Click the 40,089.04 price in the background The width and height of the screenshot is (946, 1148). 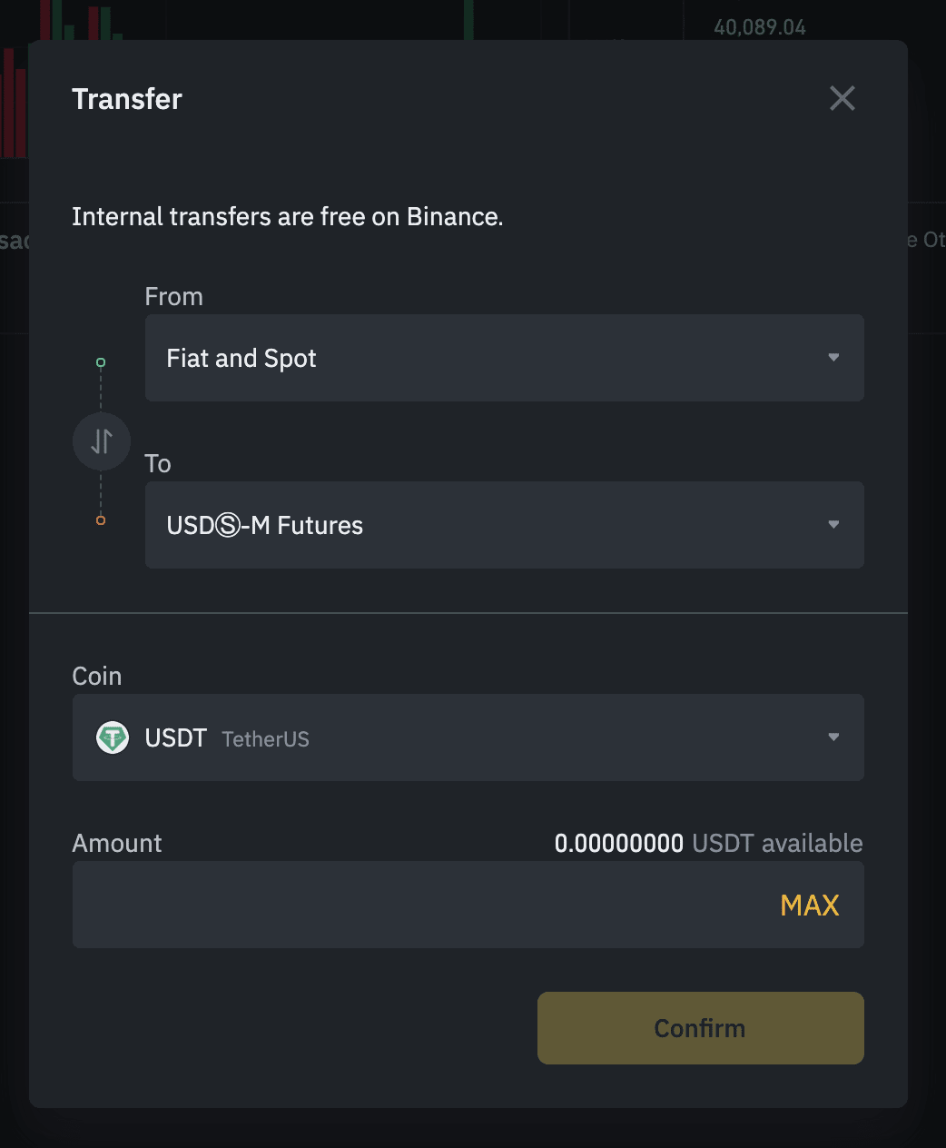click(760, 27)
